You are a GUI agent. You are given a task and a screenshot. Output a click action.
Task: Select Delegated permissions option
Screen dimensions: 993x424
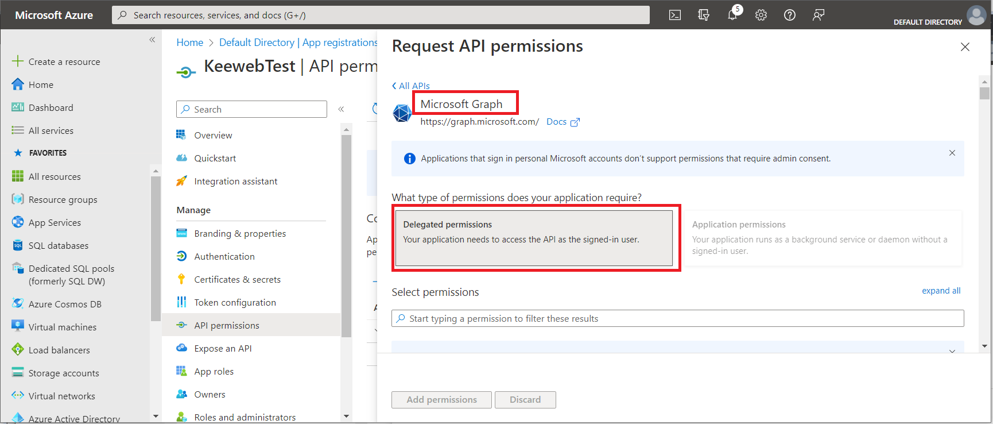(x=534, y=238)
